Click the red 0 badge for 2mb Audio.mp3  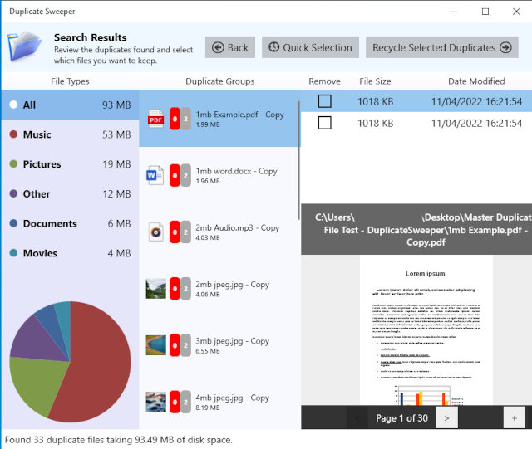point(175,232)
